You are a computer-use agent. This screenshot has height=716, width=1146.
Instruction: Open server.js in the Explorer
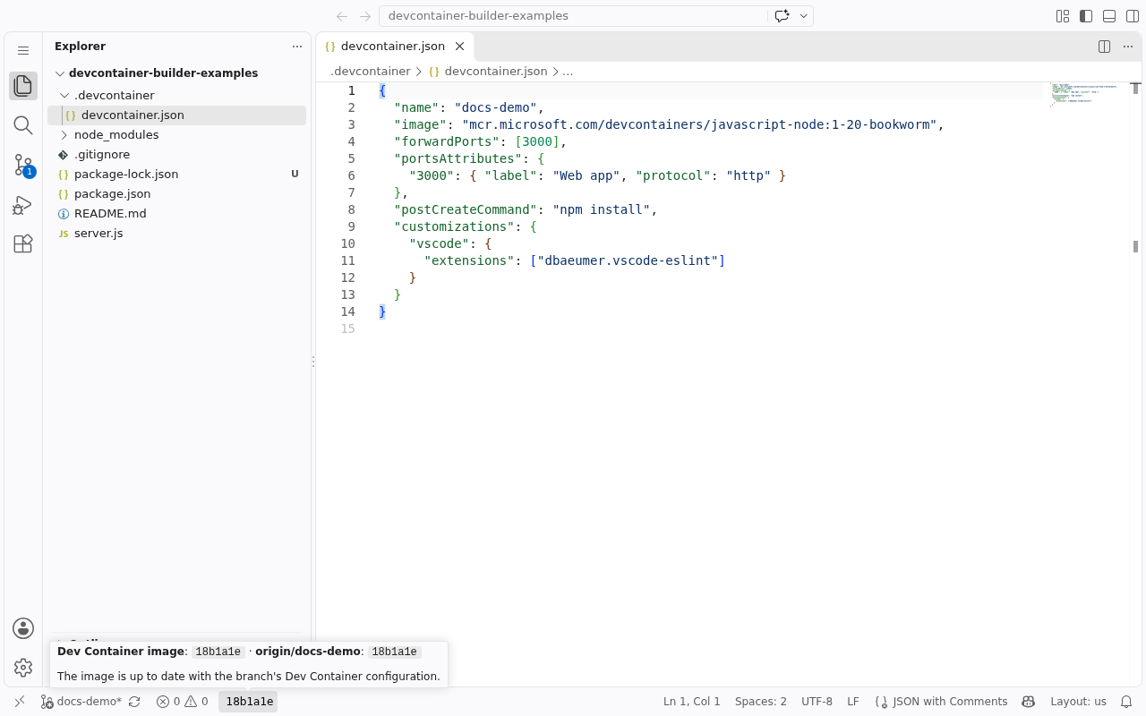click(177, 233)
